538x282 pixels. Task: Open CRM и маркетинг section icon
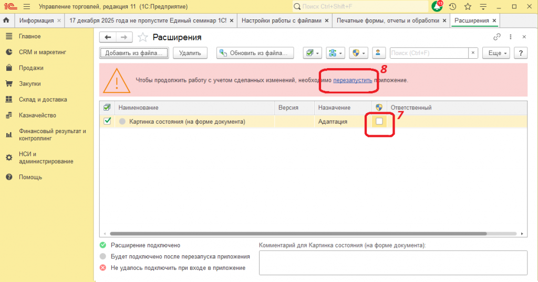point(9,52)
